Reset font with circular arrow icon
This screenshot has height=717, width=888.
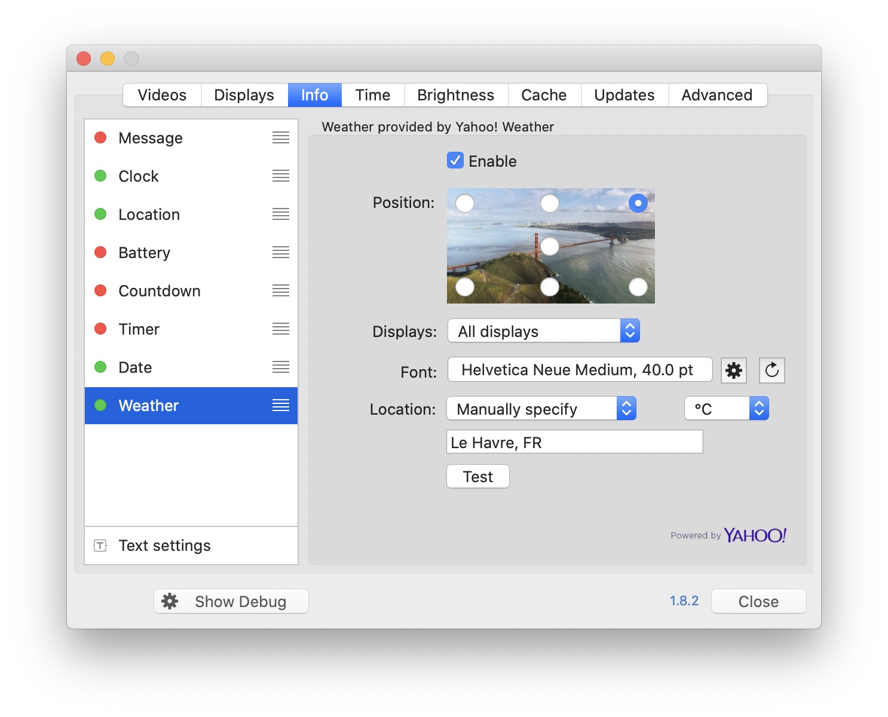tap(772, 370)
